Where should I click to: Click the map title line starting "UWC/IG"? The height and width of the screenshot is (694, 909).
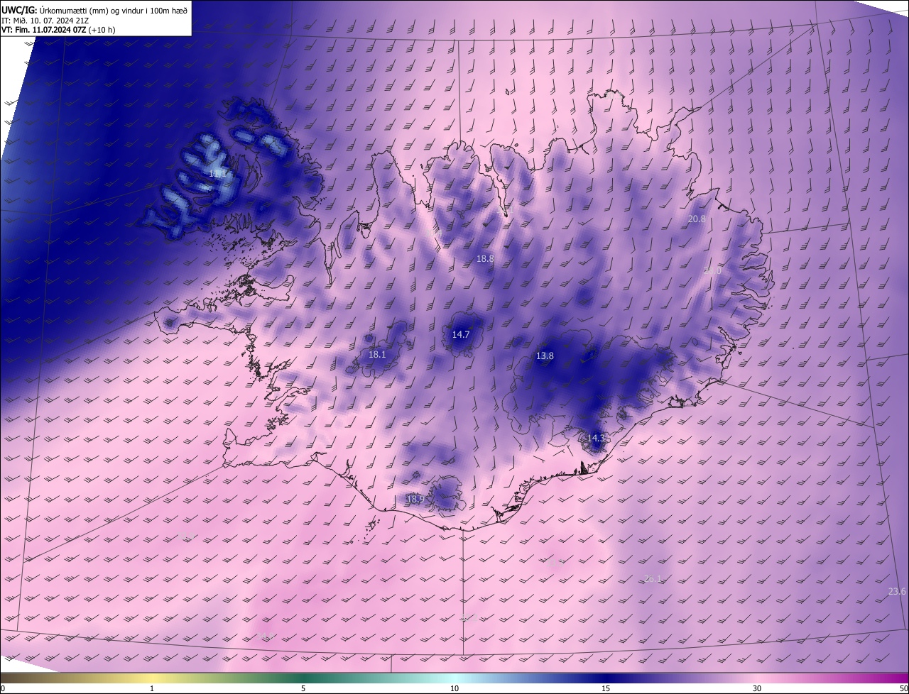pyautogui.click(x=94, y=9)
